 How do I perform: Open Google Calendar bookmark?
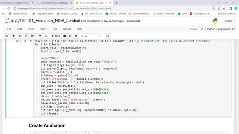click(x=19, y=14)
